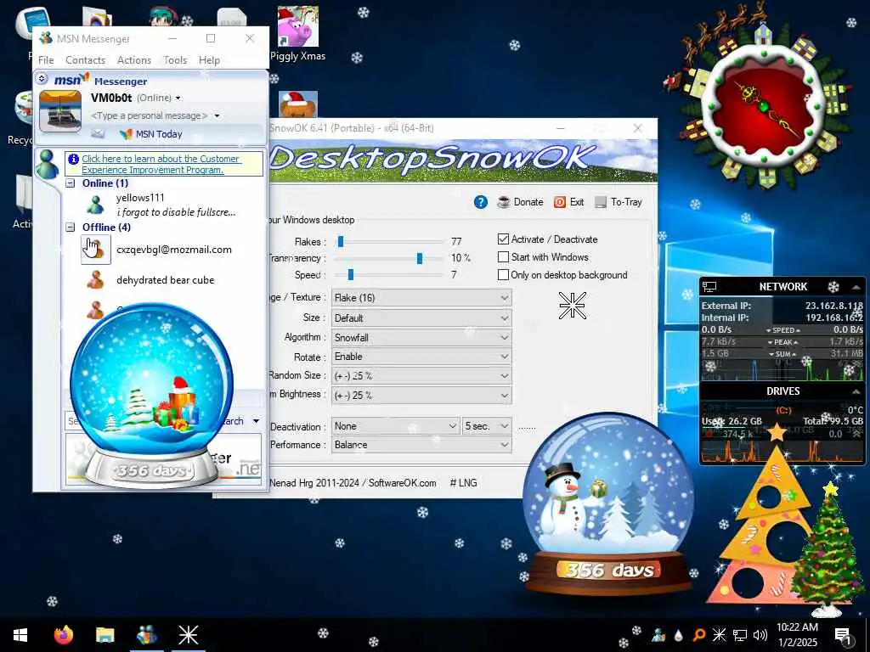Screen dimensions: 870x652
Task: Collapse the DRIVES gadget section arrow
Action: coord(856,391)
